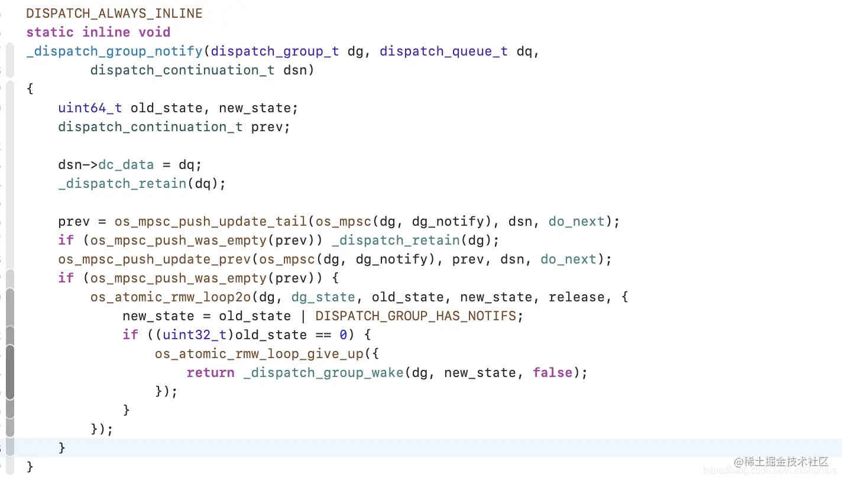Click do_next on the update_prev line
Viewport: 842px width, 481px height.
[568, 259]
